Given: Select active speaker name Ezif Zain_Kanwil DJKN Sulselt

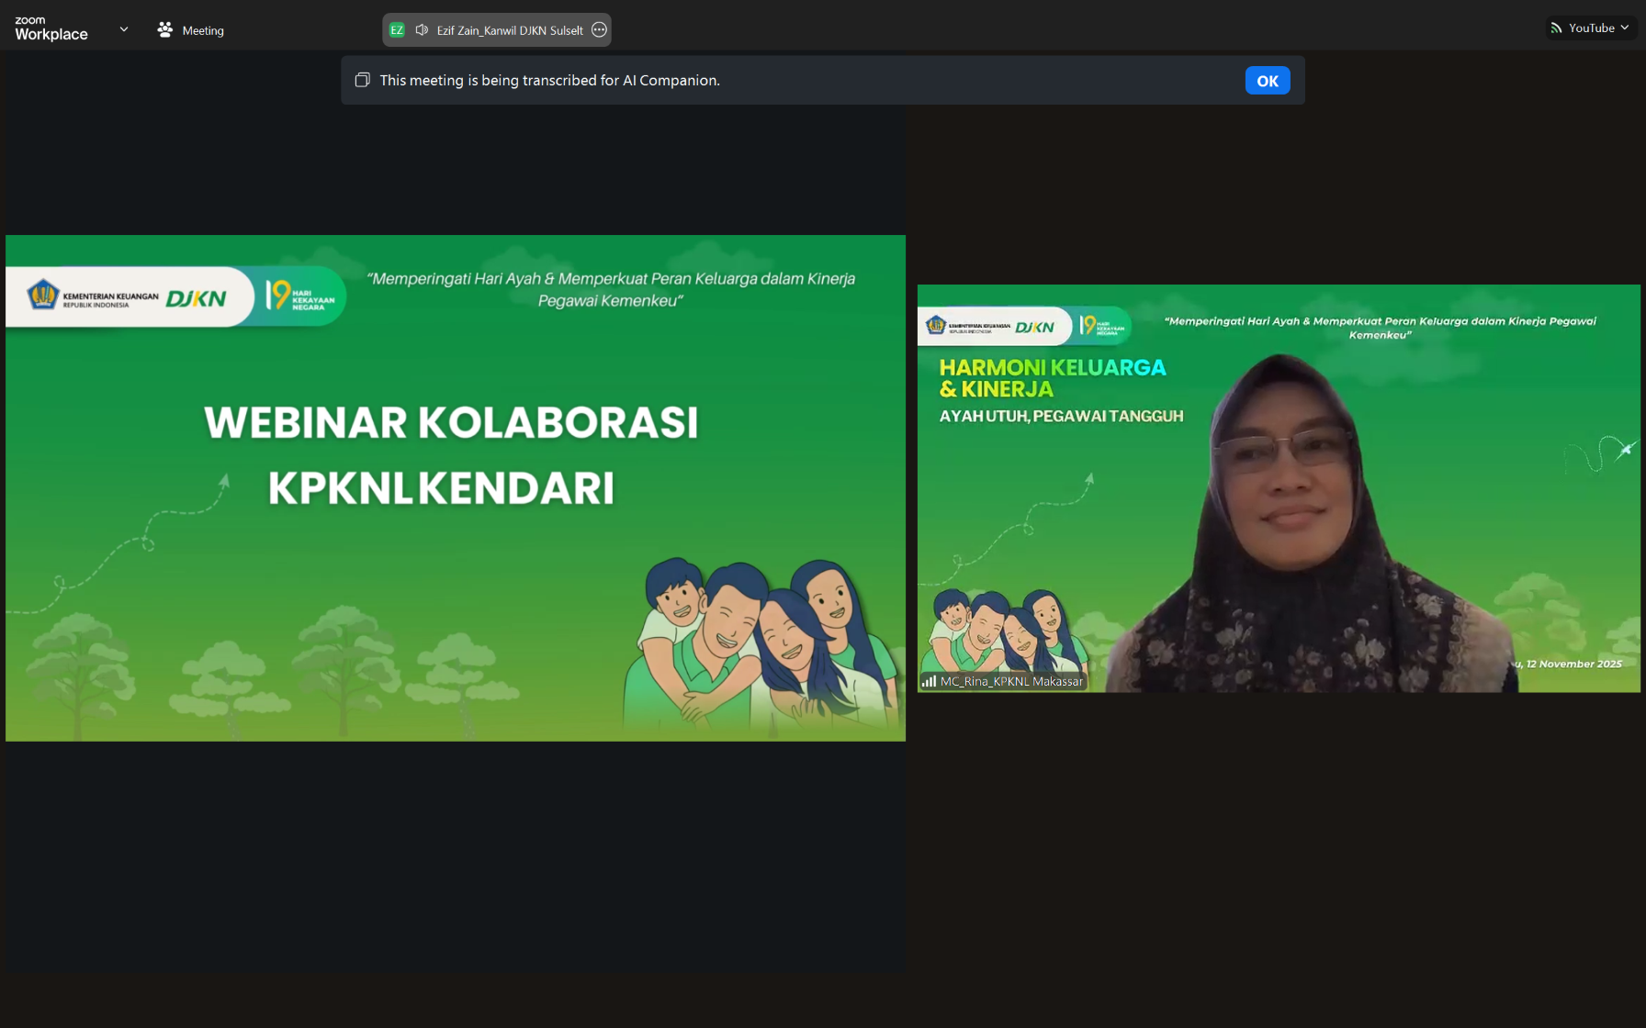Looking at the screenshot, I should pos(510,30).
